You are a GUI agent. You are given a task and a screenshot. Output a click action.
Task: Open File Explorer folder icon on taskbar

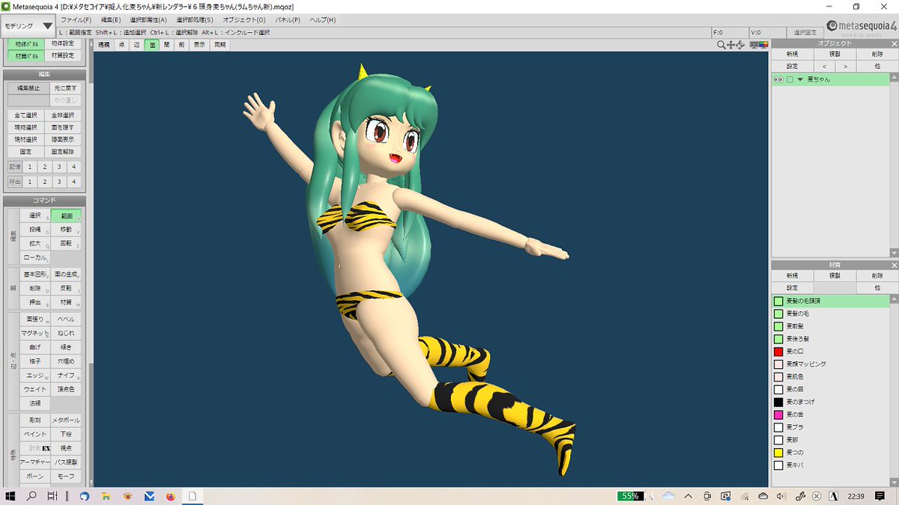coord(106,495)
